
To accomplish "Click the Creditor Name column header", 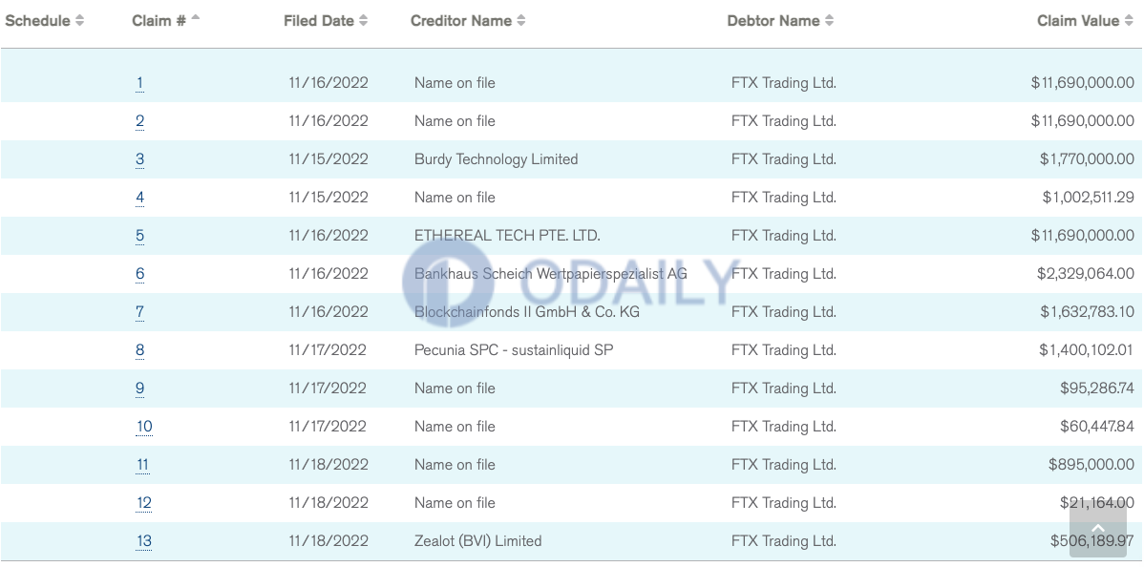I will click(x=461, y=20).
